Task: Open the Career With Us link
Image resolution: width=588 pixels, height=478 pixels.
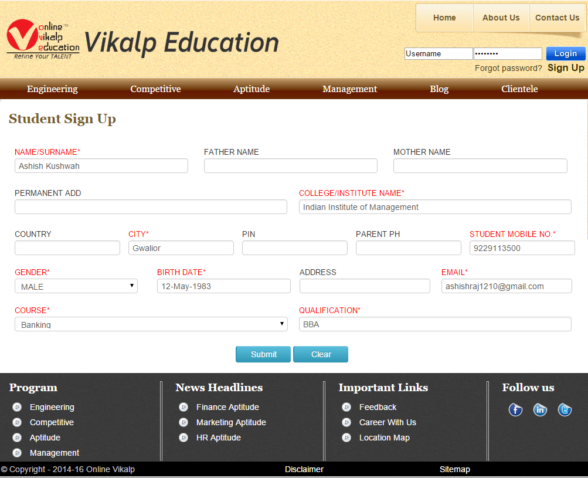Action: point(388,422)
